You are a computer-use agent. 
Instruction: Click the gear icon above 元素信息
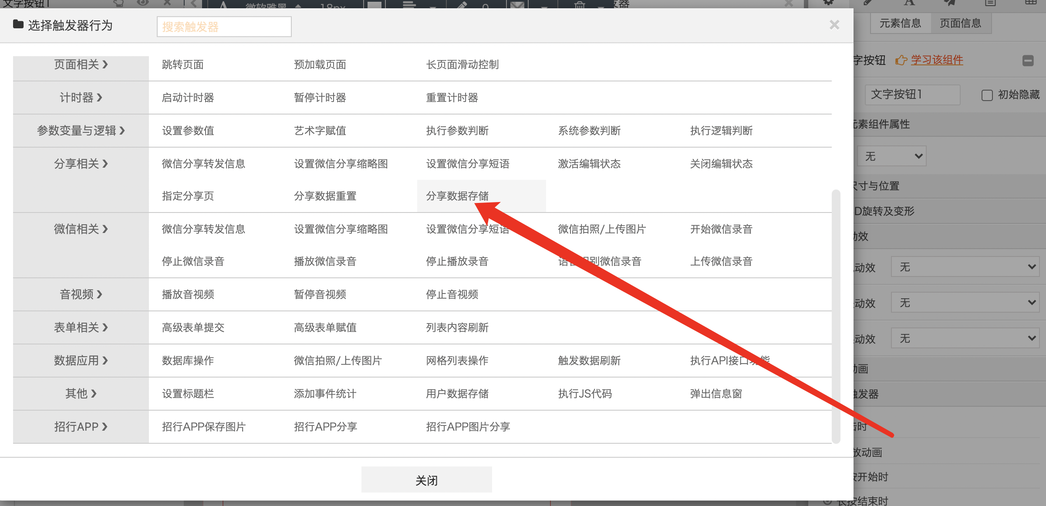pyautogui.click(x=828, y=3)
